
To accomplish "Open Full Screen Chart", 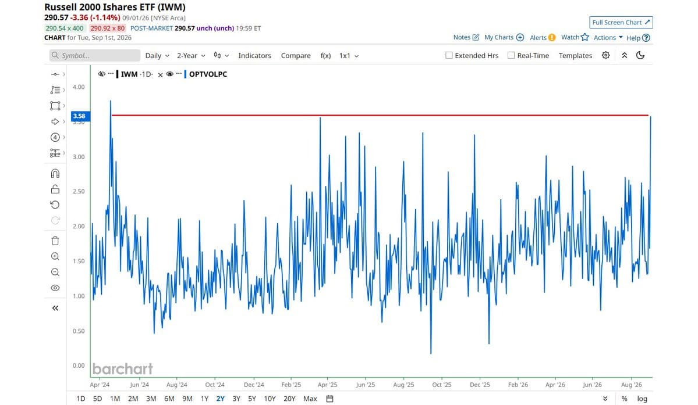I will pos(621,22).
